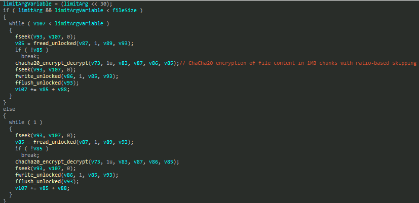Click the while ( v107 < limitArgVariable ) line

coord(59,23)
